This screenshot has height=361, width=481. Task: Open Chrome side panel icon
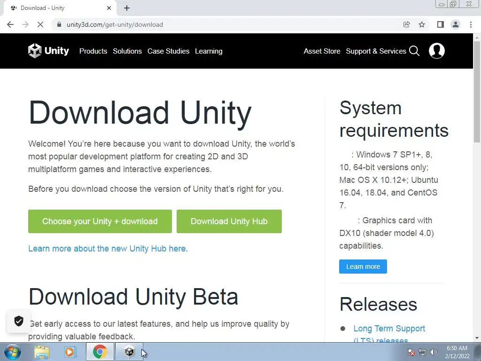tap(441, 24)
